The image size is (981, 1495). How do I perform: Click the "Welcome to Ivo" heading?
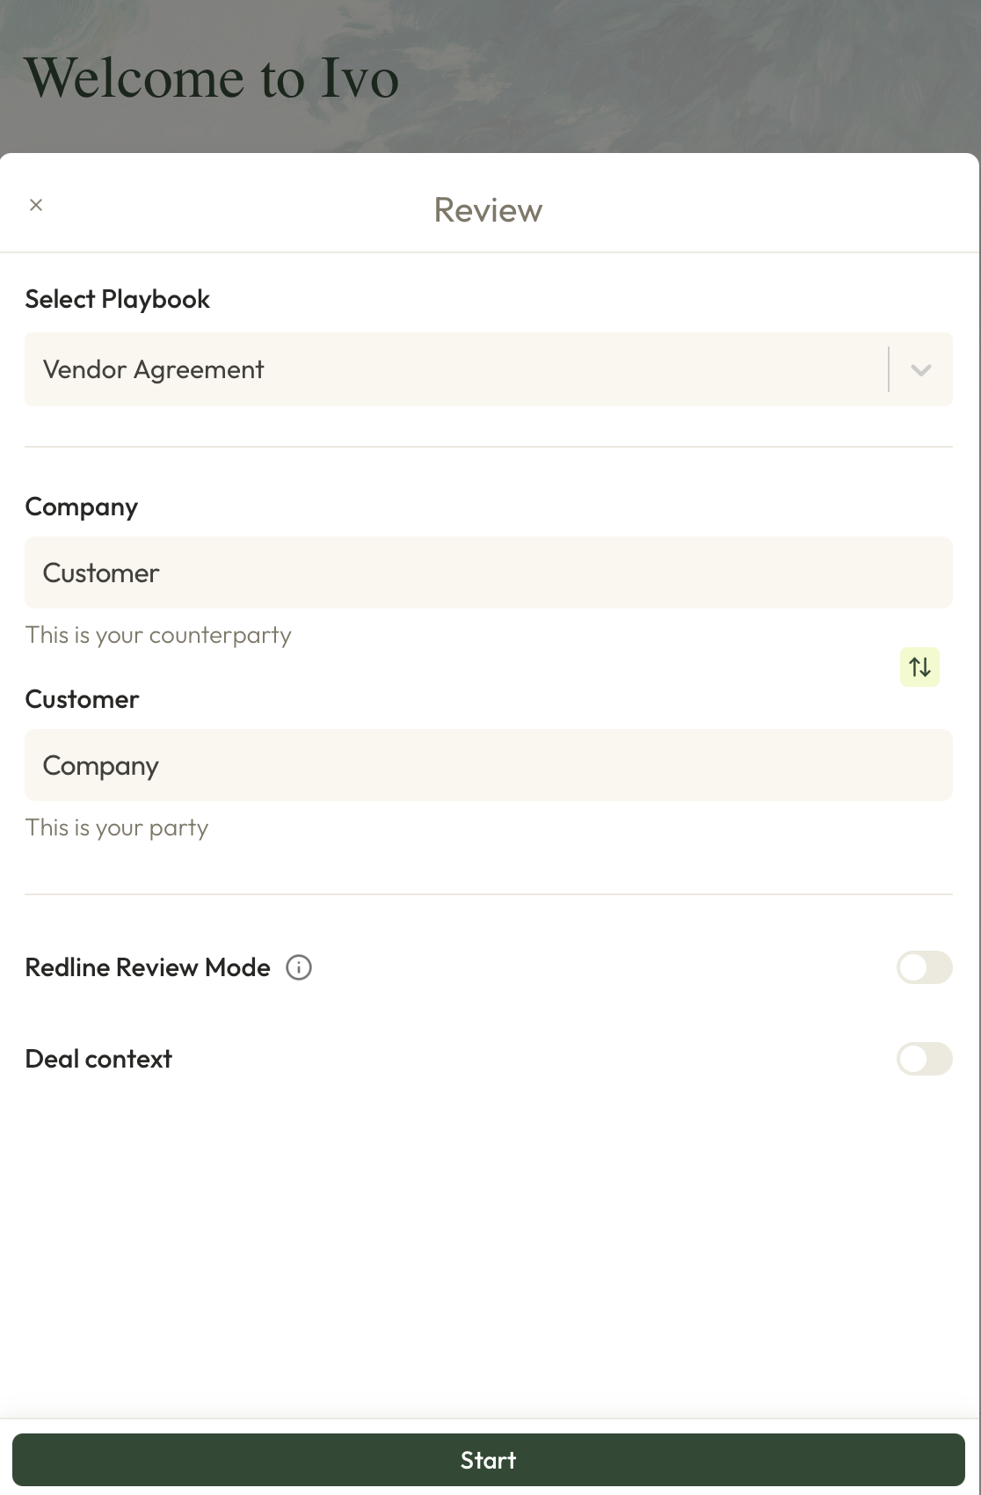point(212,78)
